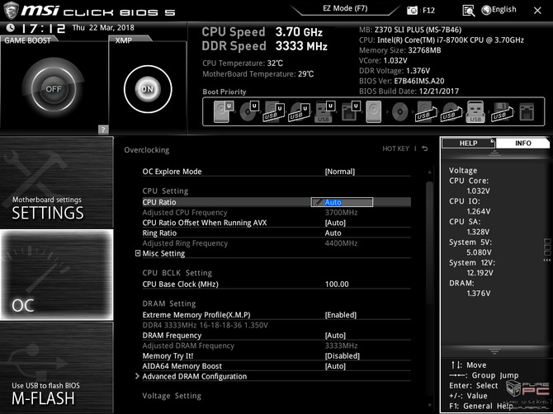
Task: Click the Adjusted Ring Frequency 4400MHz row
Action: click(276, 243)
